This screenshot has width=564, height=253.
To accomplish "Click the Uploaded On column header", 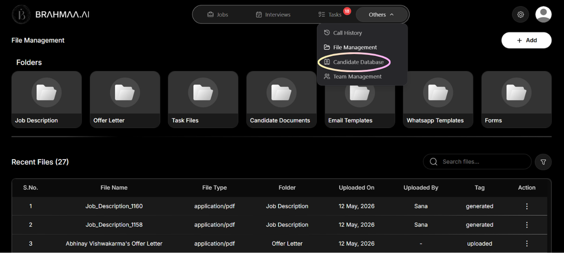I will [356, 187].
